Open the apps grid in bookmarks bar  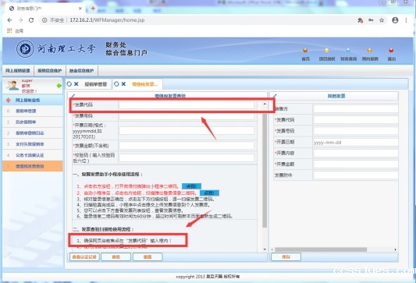click(x=9, y=30)
